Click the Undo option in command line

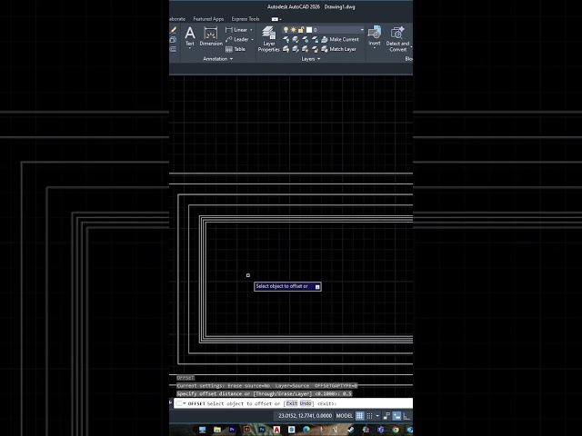pyautogui.click(x=306, y=403)
